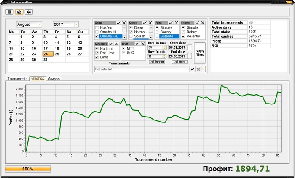Select August 24 in the calendar
Viewport: 295px width, 178px height.
pyautogui.click(x=48, y=54)
